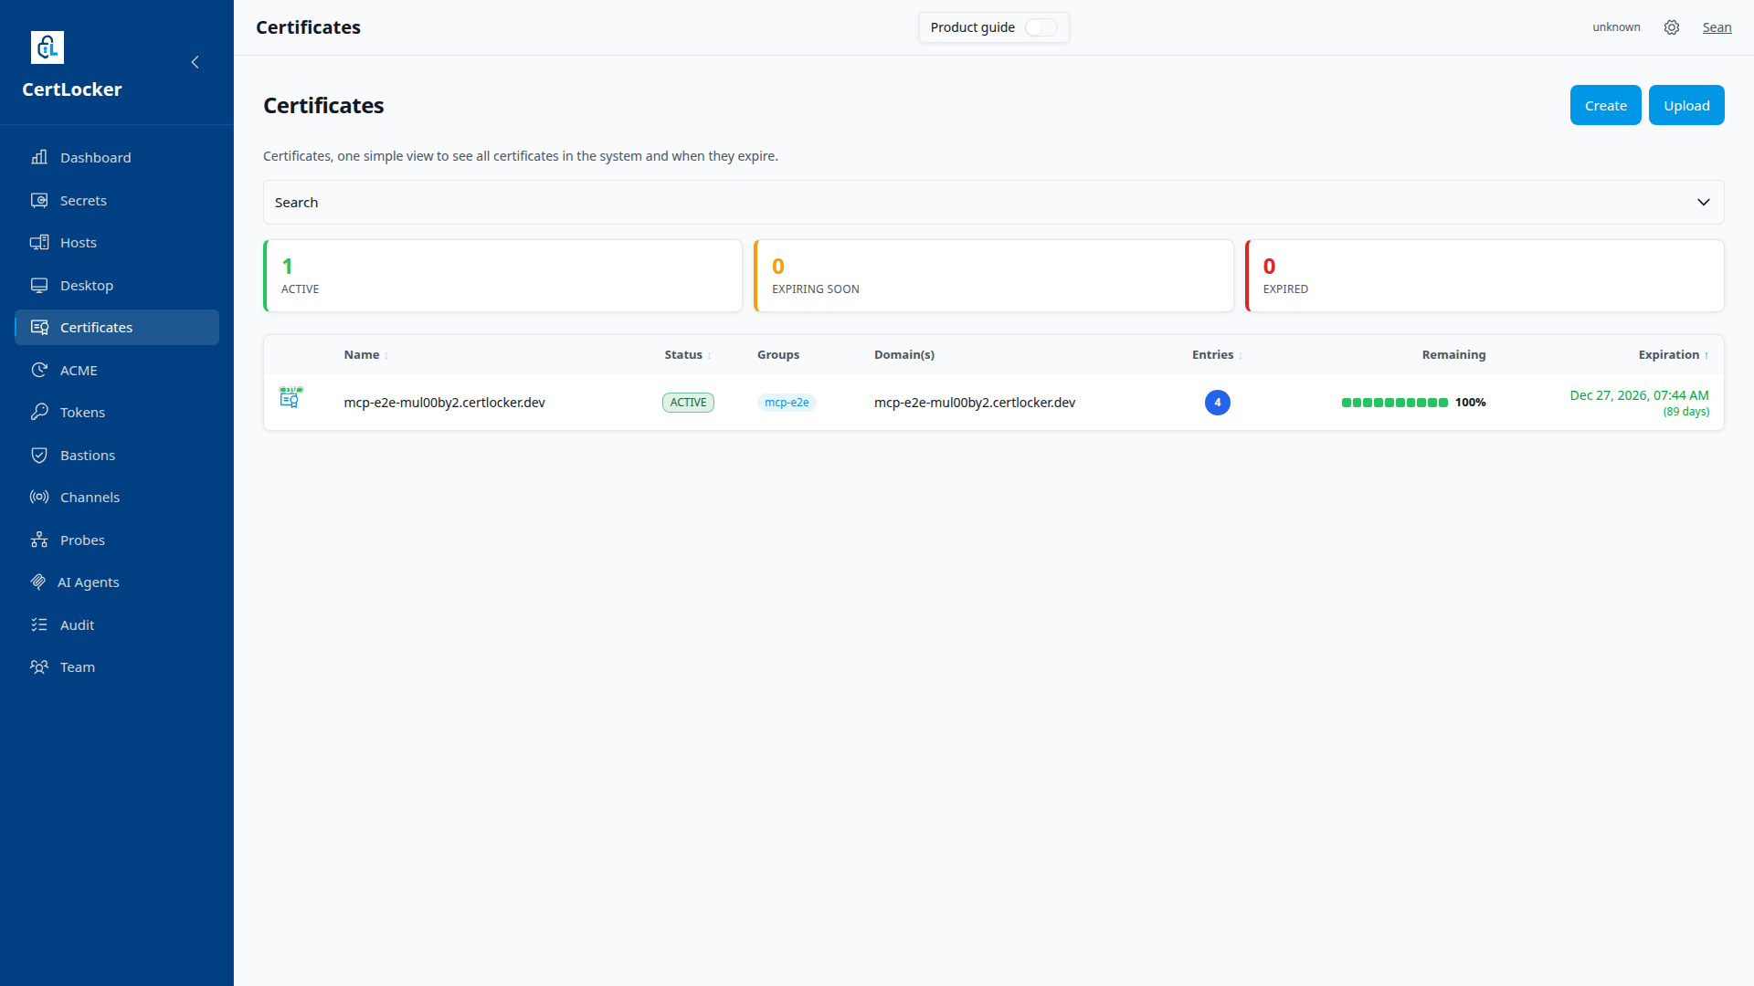This screenshot has width=1754, height=986.
Task: Select the Expiring Soon count card
Action: coord(993,276)
